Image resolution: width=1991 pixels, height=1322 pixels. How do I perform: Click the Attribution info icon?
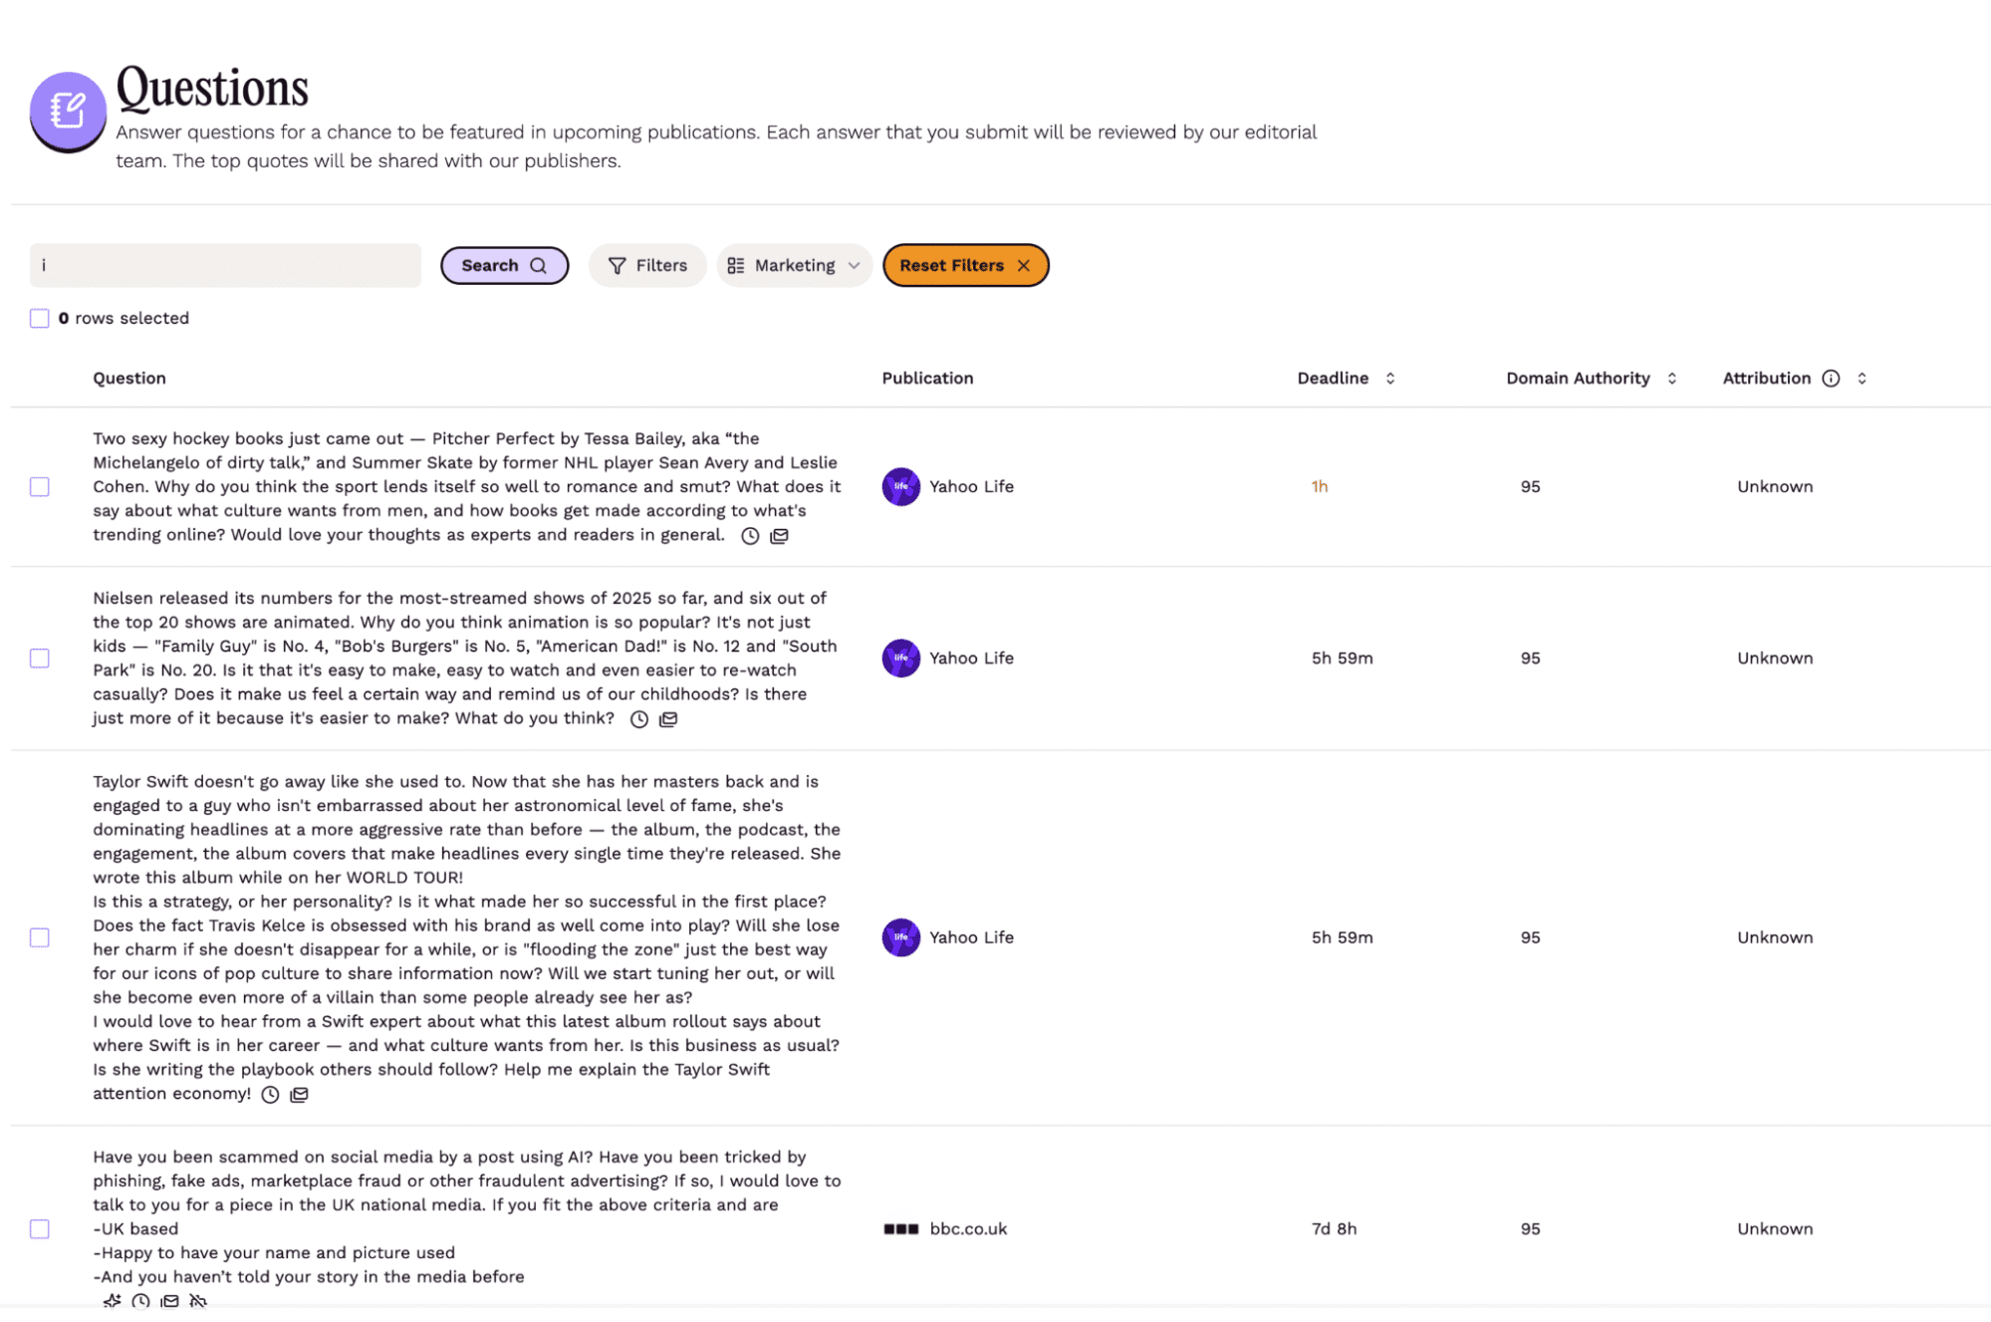[1831, 379]
